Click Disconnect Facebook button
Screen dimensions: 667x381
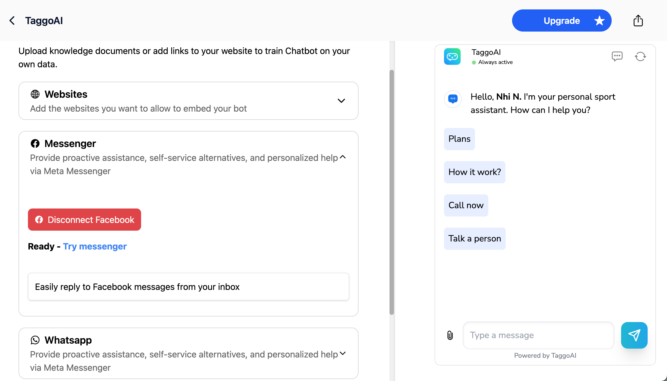(x=84, y=220)
